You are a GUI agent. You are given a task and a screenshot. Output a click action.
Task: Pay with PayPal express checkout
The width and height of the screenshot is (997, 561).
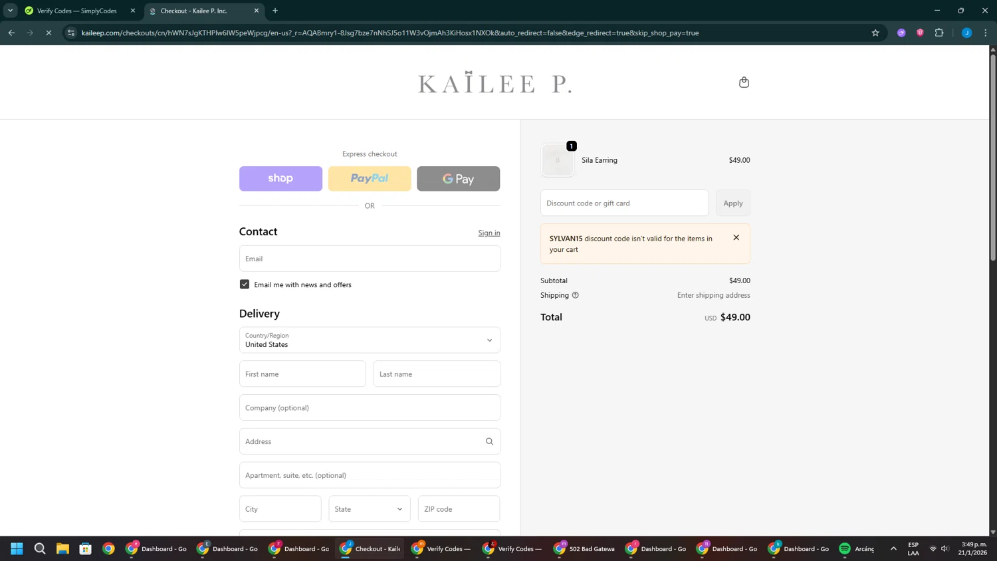[x=370, y=179]
